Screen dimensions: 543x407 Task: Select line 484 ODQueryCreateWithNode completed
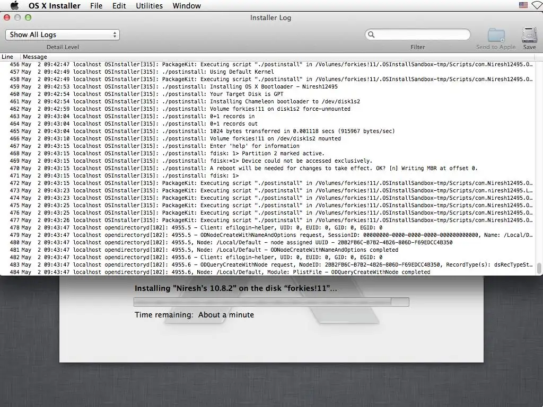[x=268, y=272]
